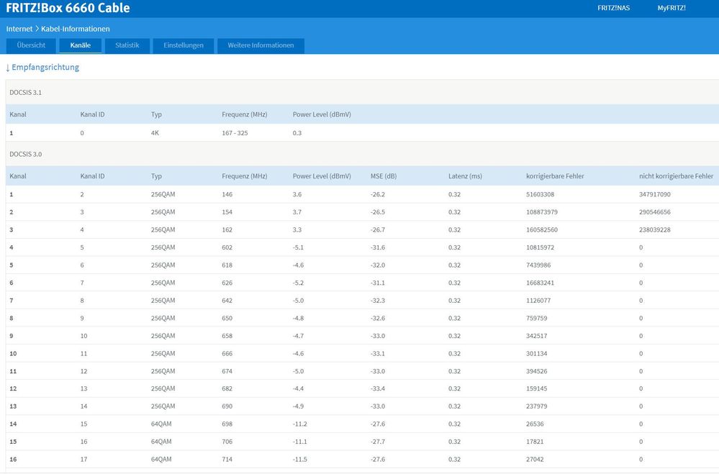This screenshot has width=719, height=474.
Task: Open the Einstellungen tab
Action: pyautogui.click(x=183, y=45)
